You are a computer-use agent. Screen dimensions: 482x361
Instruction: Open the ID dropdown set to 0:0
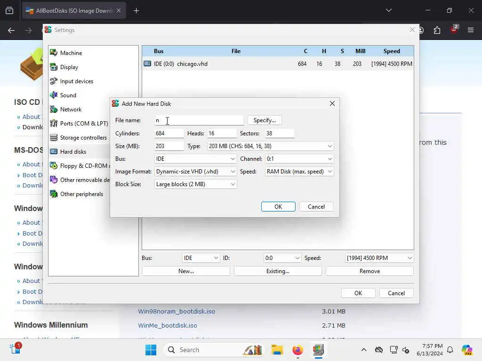click(x=282, y=258)
